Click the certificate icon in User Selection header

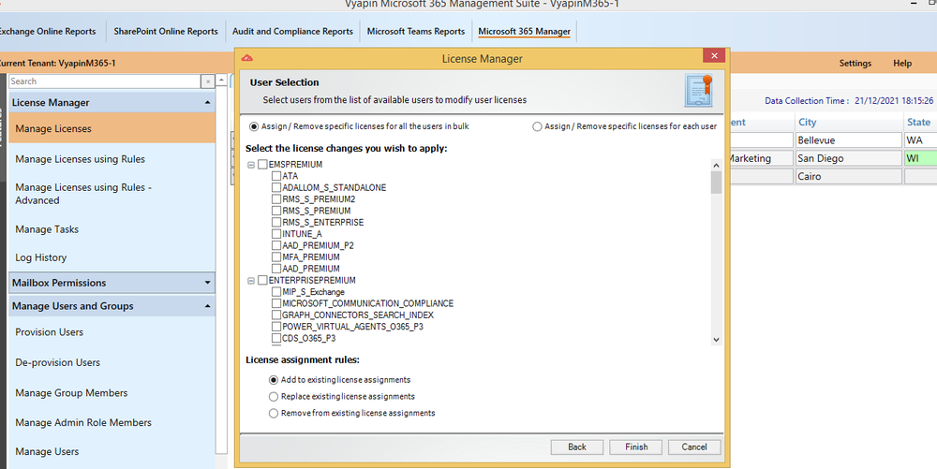[x=699, y=91]
